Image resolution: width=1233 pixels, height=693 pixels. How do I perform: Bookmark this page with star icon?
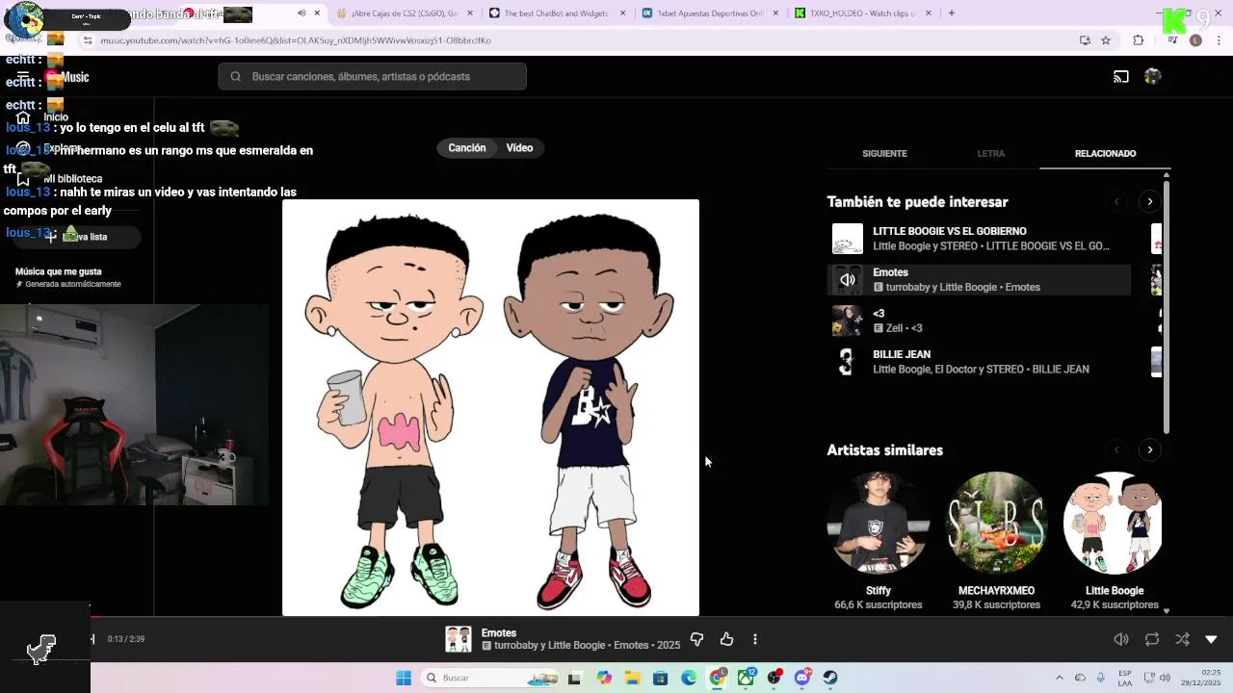click(1106, 40)
